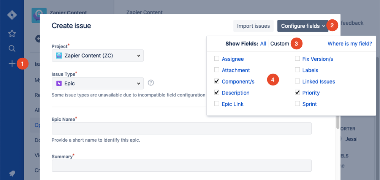
Task: Click the Epic Name input field
Action: click(182, 128)
